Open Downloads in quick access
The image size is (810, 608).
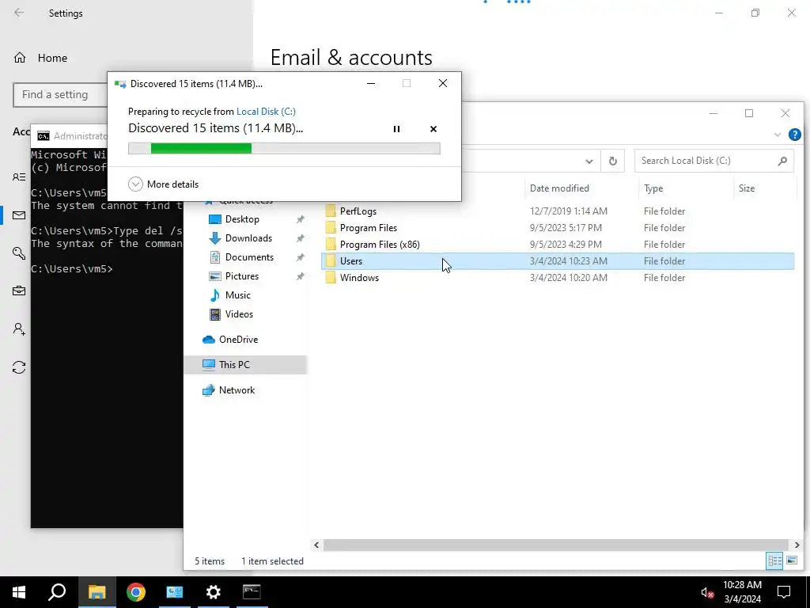pos(248,238)
